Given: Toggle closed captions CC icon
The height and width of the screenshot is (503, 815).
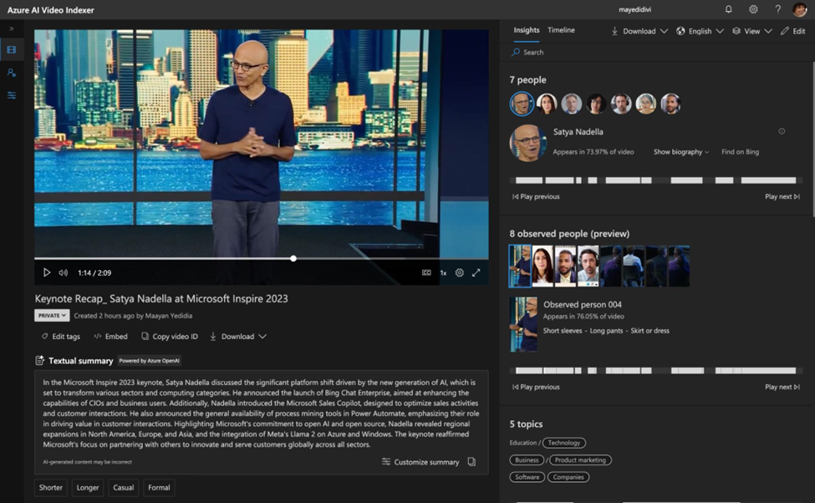Looking at the screenshot, I should click(426, 272).
